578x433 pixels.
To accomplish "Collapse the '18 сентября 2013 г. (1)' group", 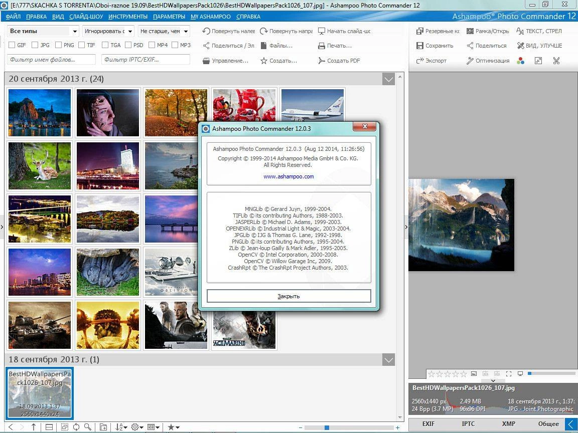I will (388, 360).
